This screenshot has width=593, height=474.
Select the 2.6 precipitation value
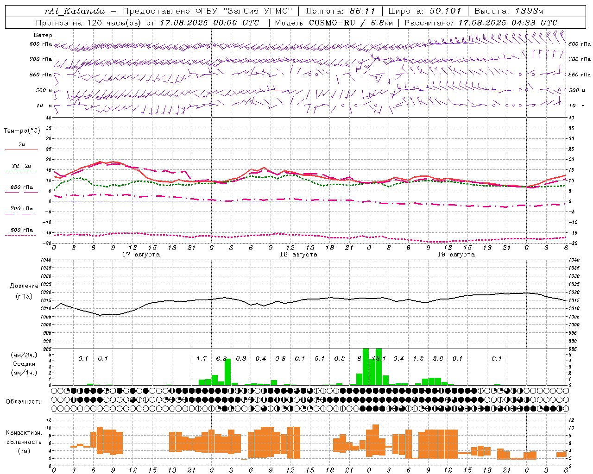pos(438,359)
